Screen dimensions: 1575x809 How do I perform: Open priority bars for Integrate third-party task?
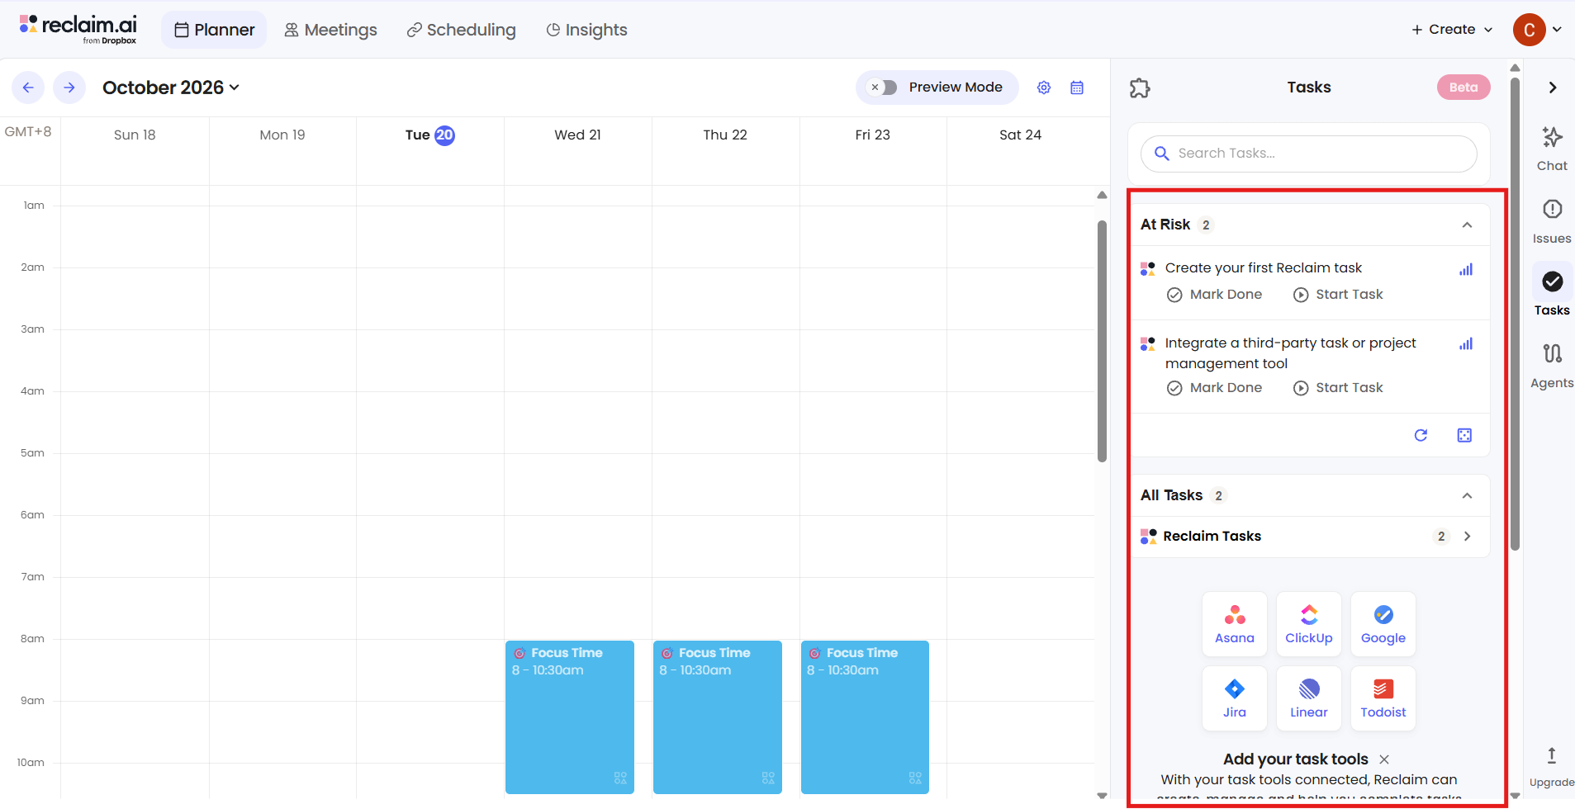1466,343
